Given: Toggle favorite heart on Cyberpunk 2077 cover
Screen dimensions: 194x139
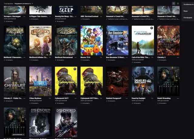Looking at the screenshot, I should click(75, 69).
